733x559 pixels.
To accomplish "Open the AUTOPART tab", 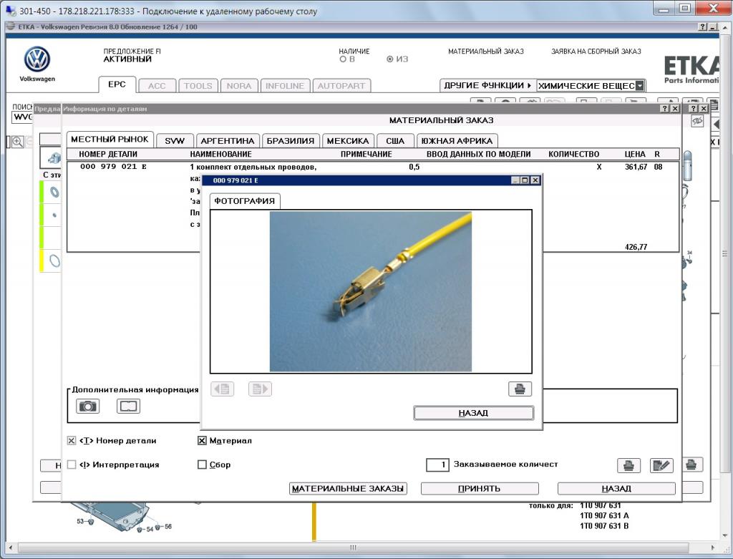I will tap(341, 86).
